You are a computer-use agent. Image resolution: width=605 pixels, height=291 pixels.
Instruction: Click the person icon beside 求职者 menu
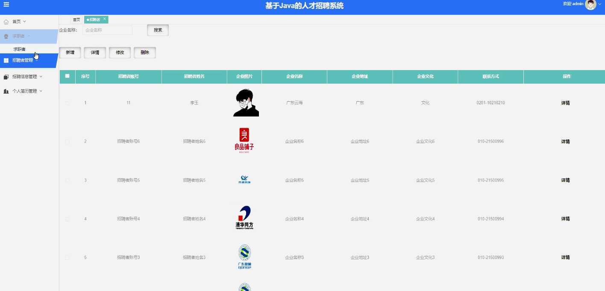pos(6,36)
